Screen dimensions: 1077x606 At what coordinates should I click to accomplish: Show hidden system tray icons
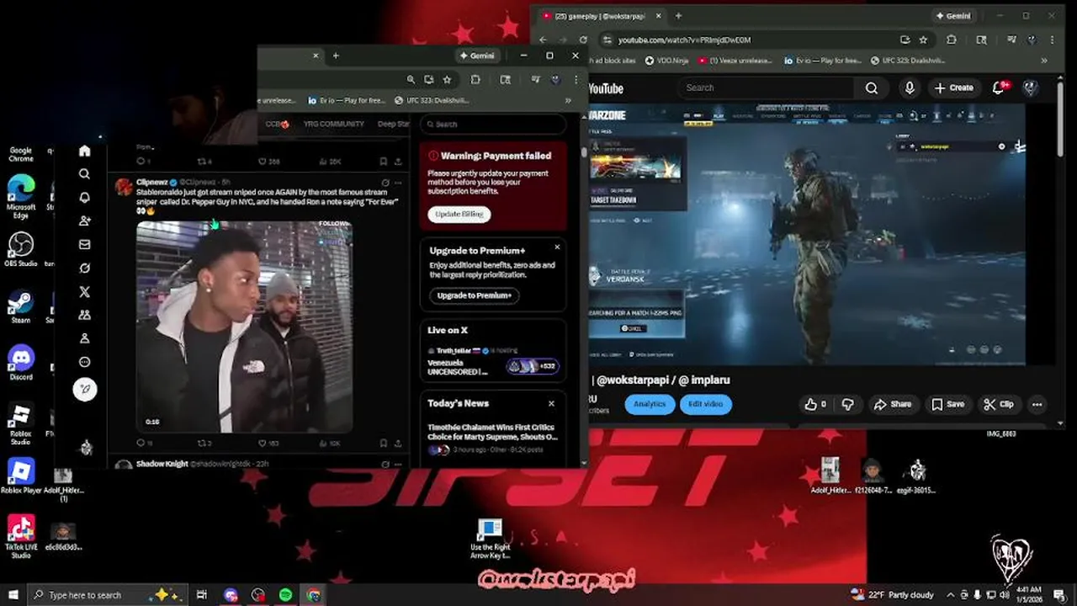(951, 595)
